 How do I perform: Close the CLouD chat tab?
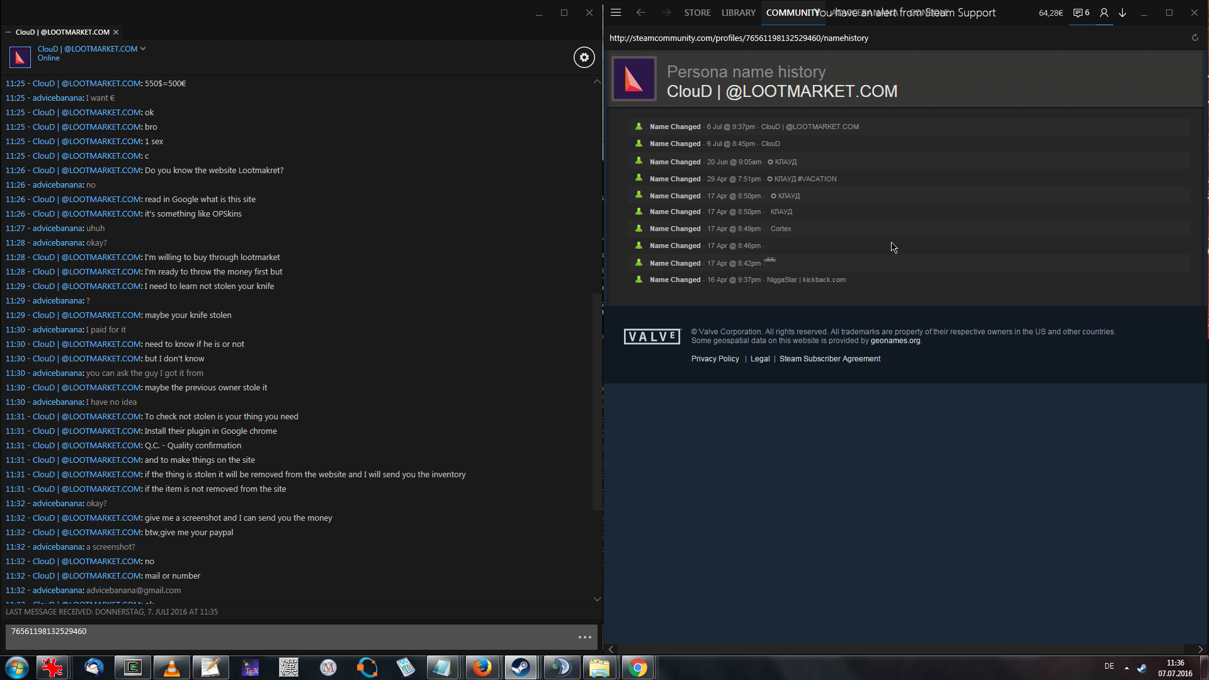[x=116, y=32]
